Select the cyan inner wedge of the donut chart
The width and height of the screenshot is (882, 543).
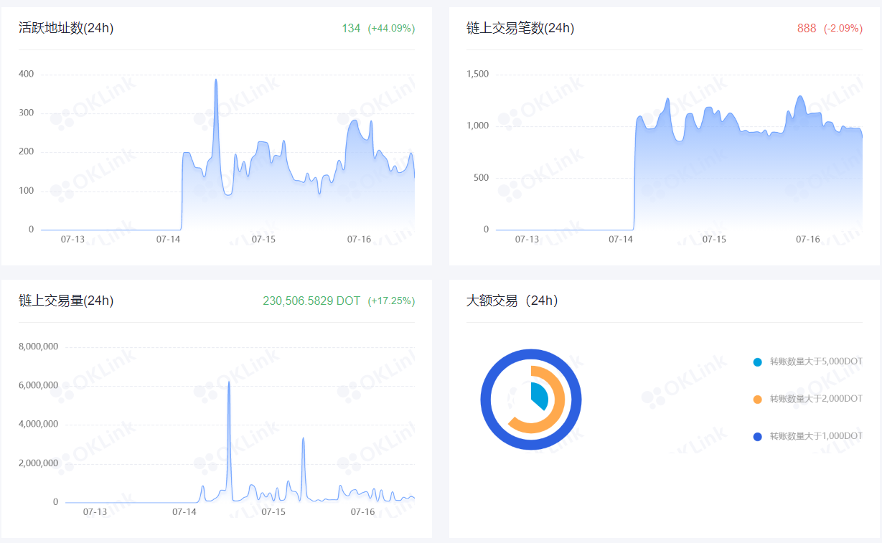point(538,394)
